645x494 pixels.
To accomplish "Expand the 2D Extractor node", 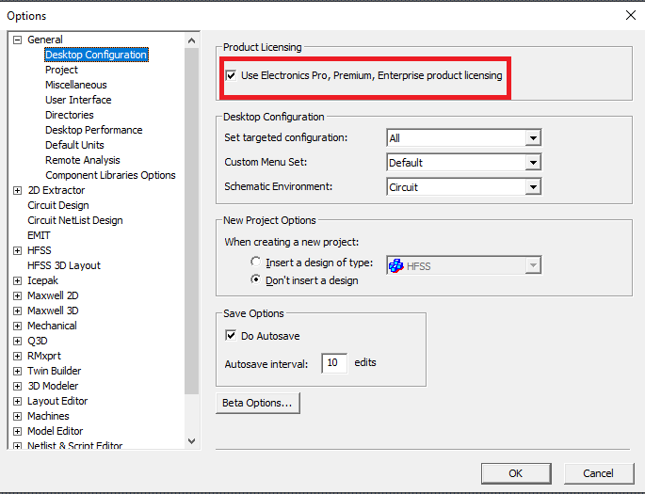I will 17,191.
